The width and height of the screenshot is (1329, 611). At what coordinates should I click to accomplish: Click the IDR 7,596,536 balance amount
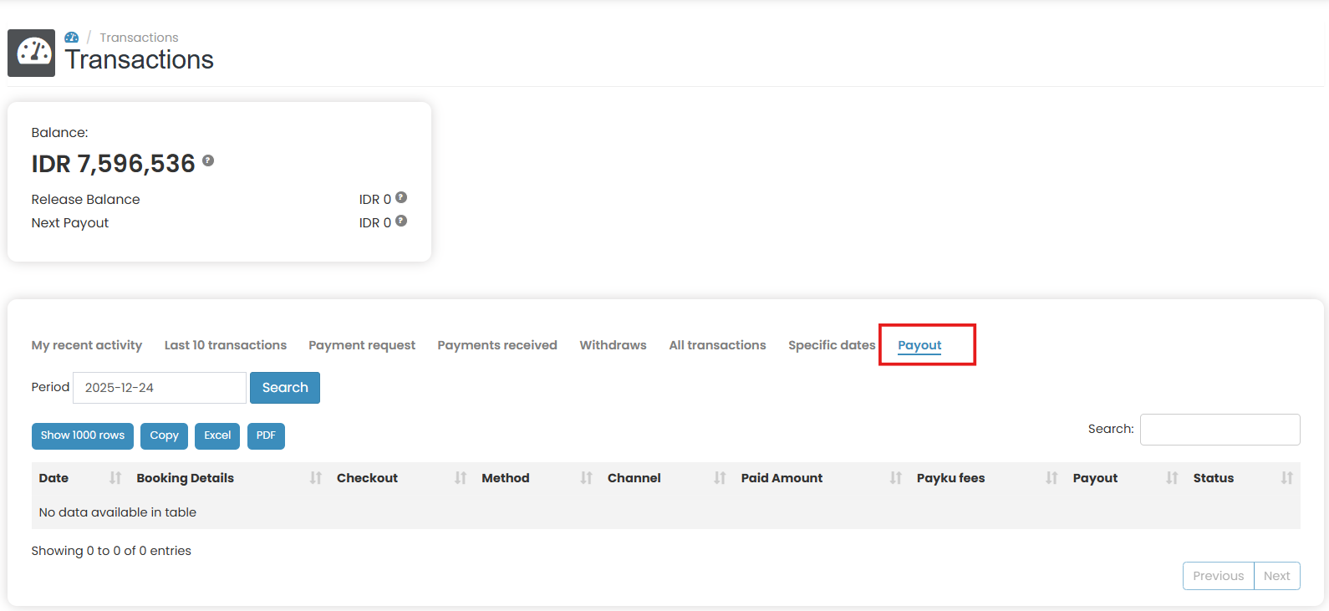pyautogui.click(x=113, y=164)
